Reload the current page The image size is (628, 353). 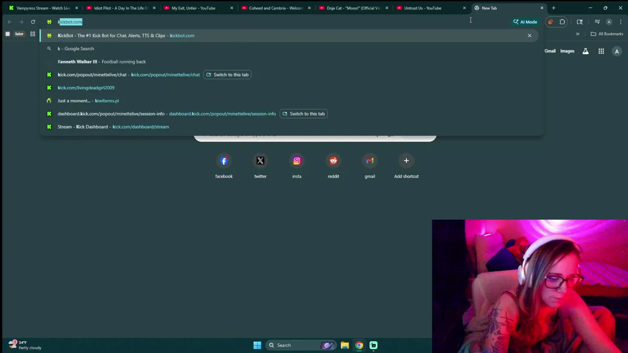(33, 22)
